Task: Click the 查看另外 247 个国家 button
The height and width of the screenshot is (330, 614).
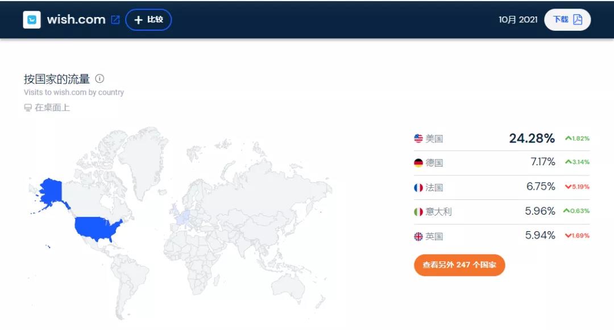Action: pos(459,265)
